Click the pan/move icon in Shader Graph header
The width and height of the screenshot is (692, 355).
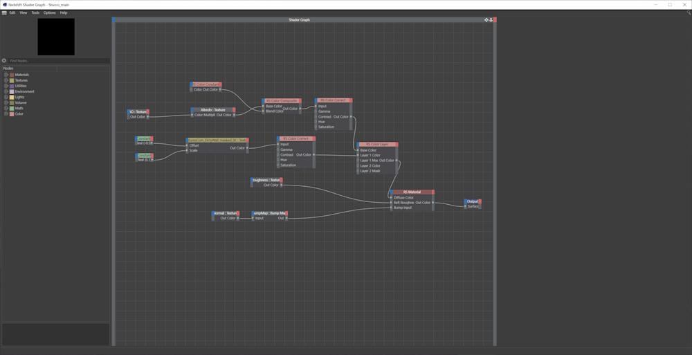point(486,20)
